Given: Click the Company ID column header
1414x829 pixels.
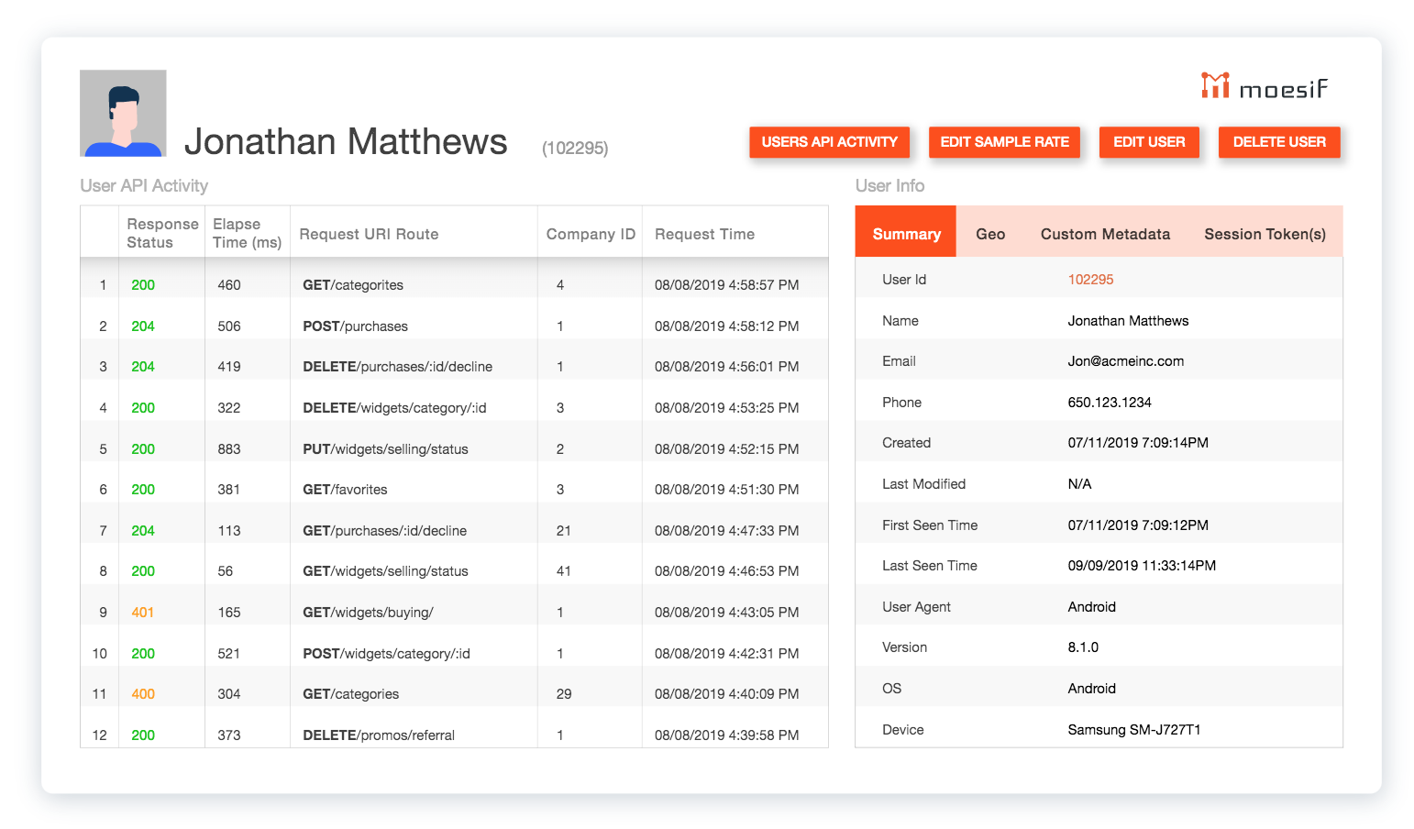Looking at the screenshot, I should point(591,234).
